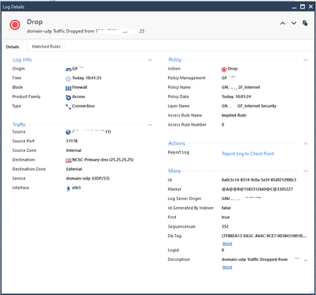Click more link under Description

pyautogui.click(x=227, y=267)
